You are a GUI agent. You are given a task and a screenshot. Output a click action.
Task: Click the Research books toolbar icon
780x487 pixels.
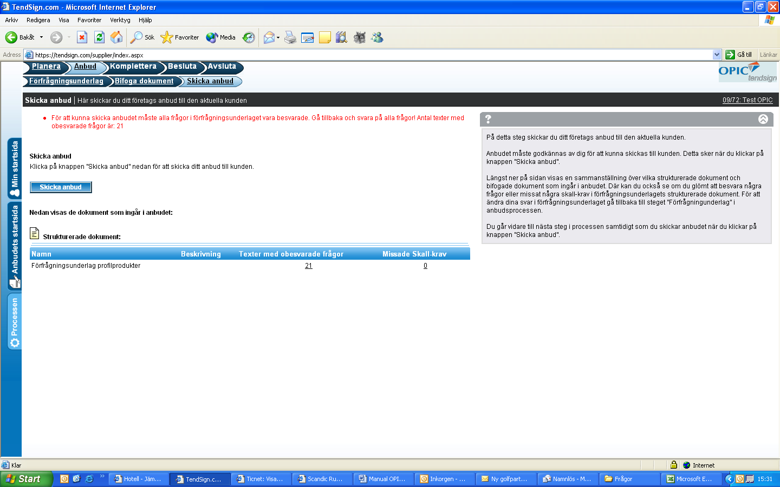point(341,37)
